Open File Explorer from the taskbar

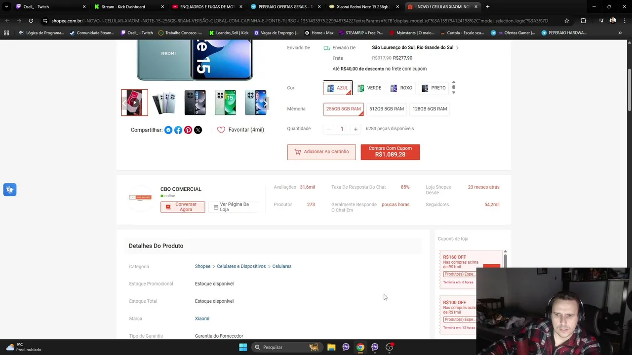click(331, 347)
